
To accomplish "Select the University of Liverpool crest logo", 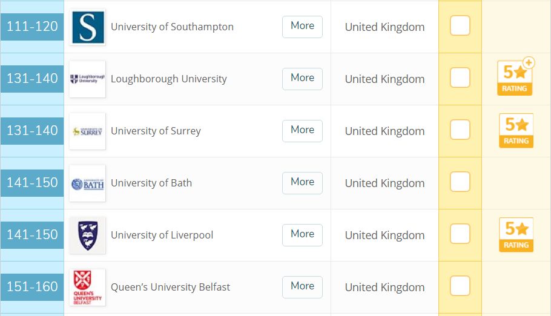I will [x=88, y=235].
